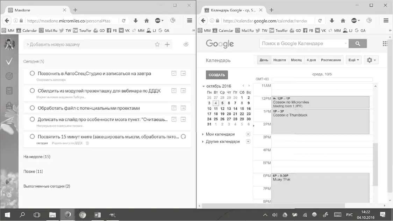393x221 pixels.
Task: Open the gear settings dropdown in Calendar
Action: click(x=371, y=60)
